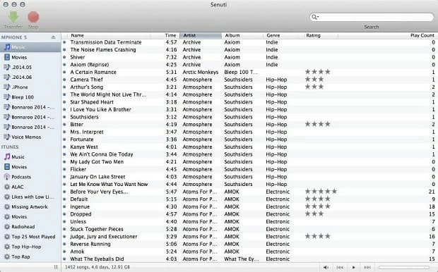Click the sidebar resize grip icon
The width and height of the screenshot is (438, 272).
click(x=56, y=267)
